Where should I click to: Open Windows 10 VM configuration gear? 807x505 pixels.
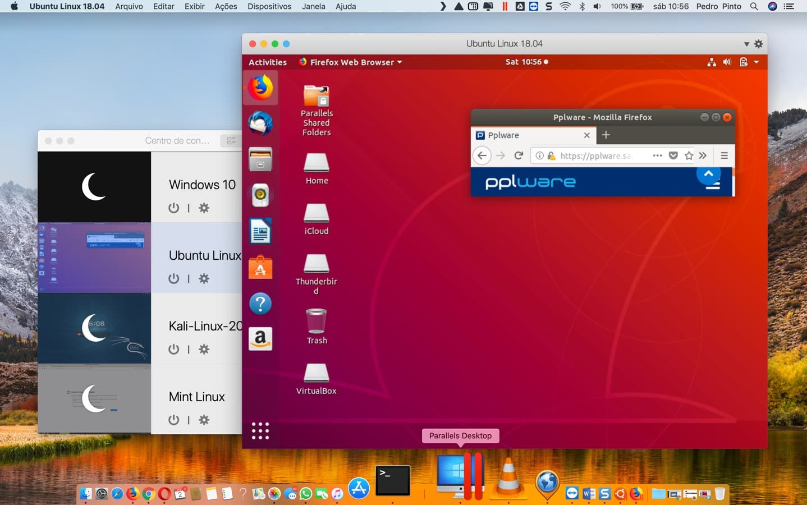click(204, 208)
